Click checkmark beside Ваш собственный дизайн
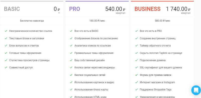Screen dimensions: 201x98 [71, 60]
